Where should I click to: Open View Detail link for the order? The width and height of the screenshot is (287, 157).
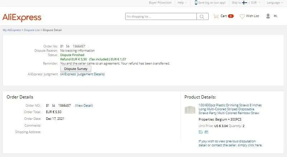(84, 106)
